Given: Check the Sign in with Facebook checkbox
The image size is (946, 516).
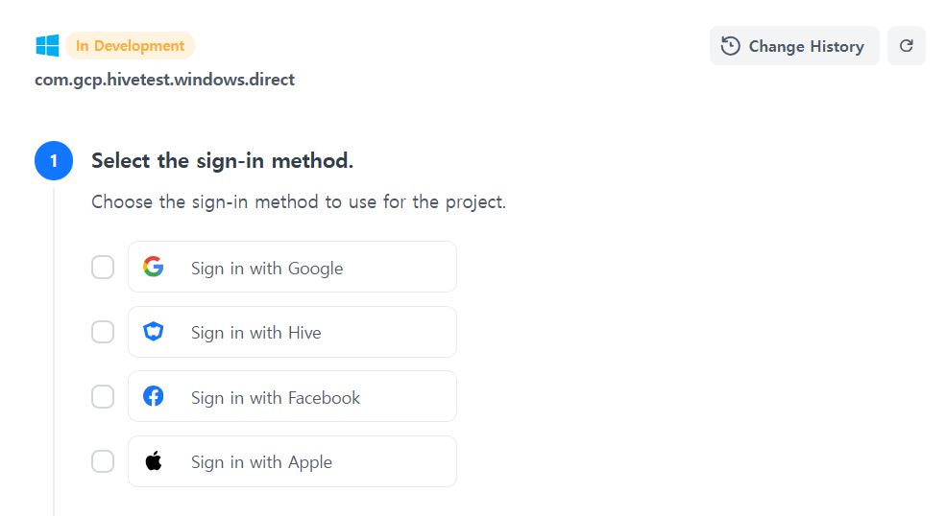Looking at the screenshot, I should point(103,396).
